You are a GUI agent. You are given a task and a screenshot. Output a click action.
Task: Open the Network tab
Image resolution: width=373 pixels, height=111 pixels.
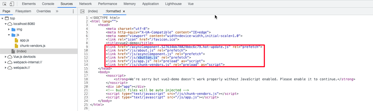tap(85, 4)
